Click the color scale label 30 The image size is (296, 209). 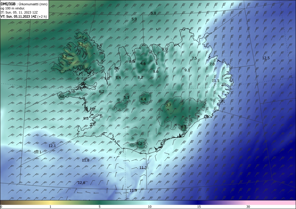[x=248, y=207]
